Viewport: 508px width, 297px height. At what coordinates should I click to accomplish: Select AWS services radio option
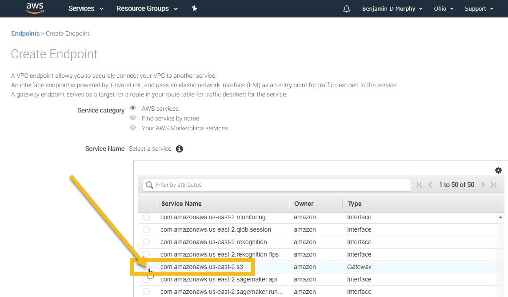tap(133, 107)
